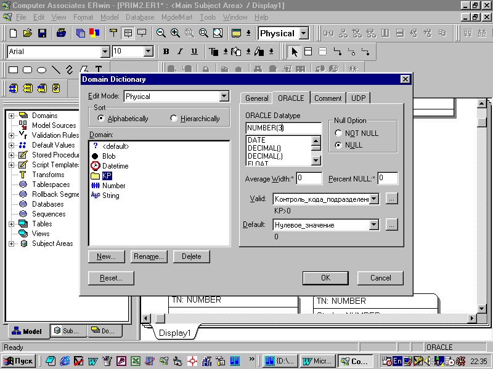The image size is (493, 369).
Task: Open the Edit Mode dropdown
Action: [x=224, y=96]
